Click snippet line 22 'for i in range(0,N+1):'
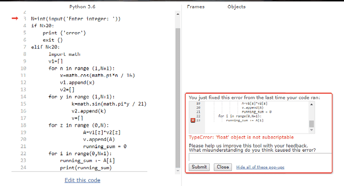The image size is (344, 186). coord(240,116)
